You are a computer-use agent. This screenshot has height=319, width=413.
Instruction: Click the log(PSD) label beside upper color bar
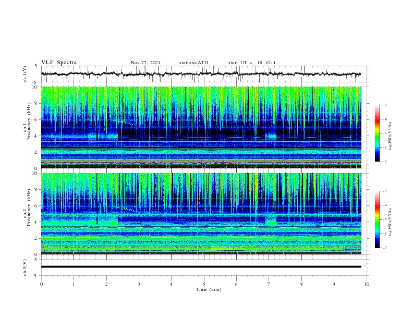tap(390, 136)
